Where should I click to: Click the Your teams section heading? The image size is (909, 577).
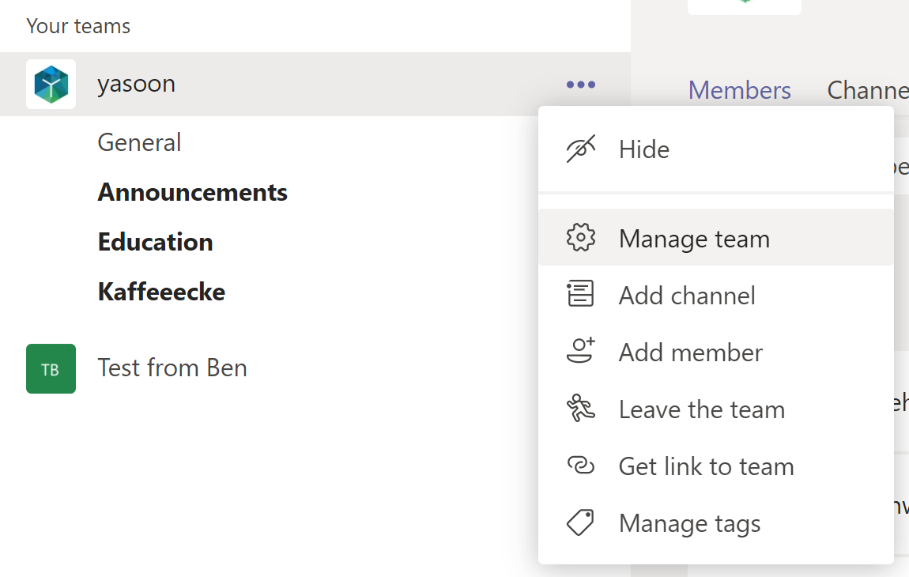78,26
